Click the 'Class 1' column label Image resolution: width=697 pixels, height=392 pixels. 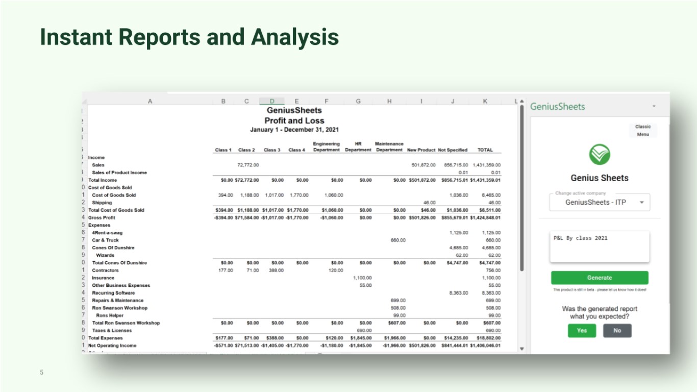coord(223,150)
